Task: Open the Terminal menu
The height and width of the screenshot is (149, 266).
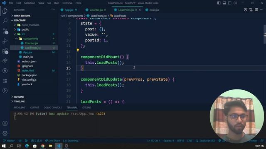Action: 67,3
